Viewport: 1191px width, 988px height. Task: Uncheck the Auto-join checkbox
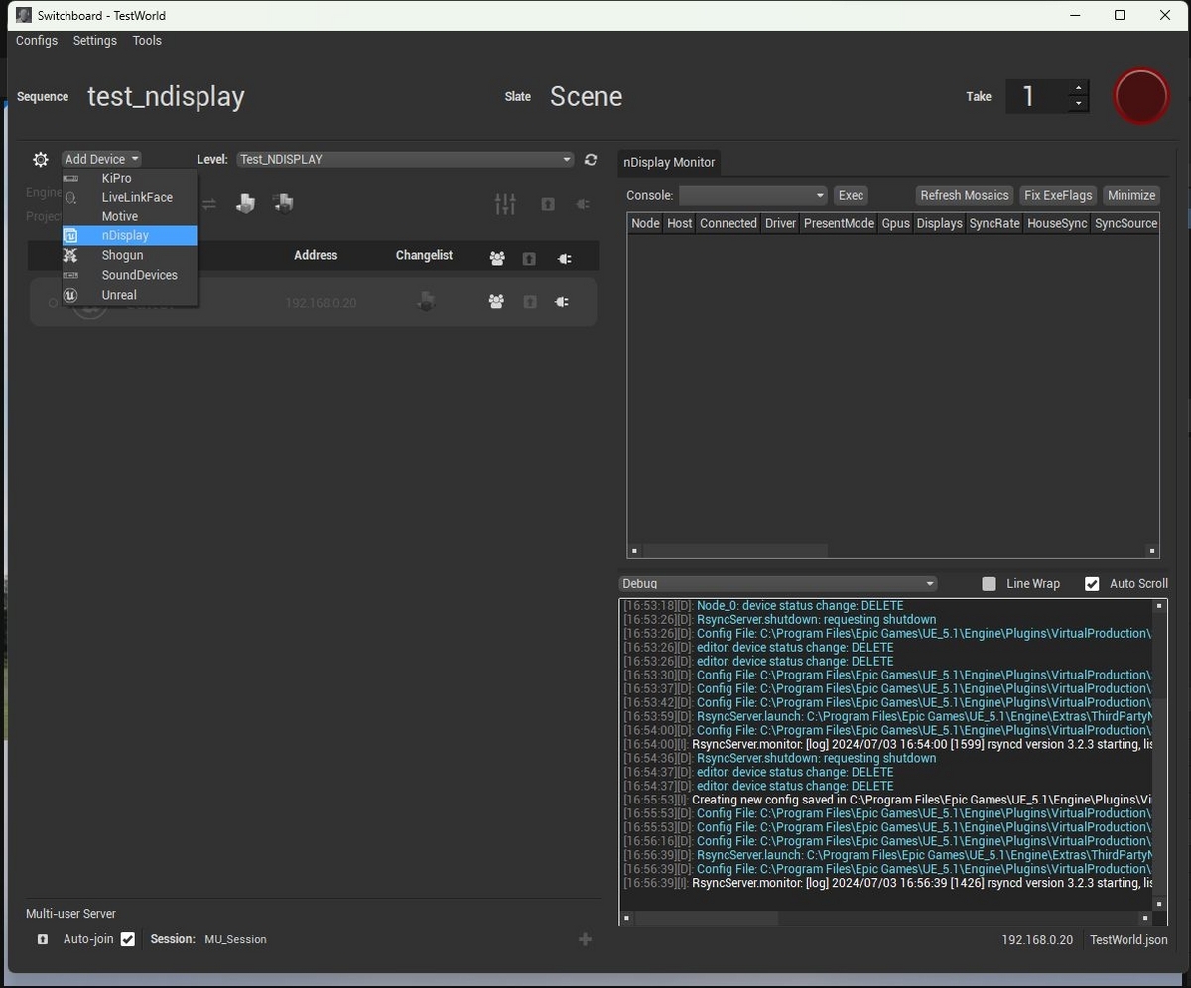[128, 939]
